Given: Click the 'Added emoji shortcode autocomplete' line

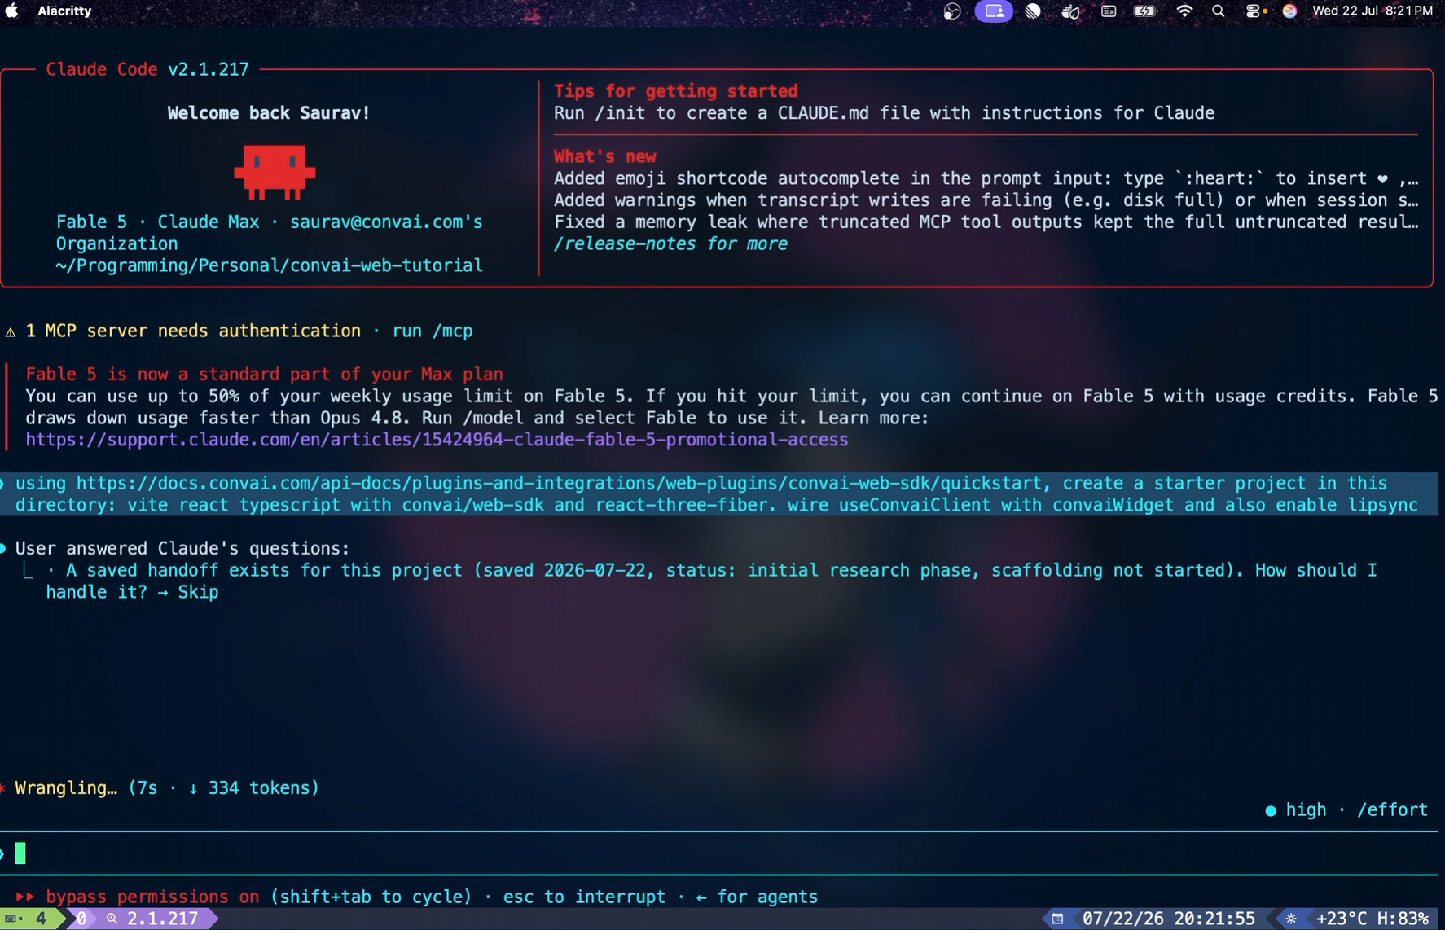Looking at the screenshot, I should coord(986,178).
